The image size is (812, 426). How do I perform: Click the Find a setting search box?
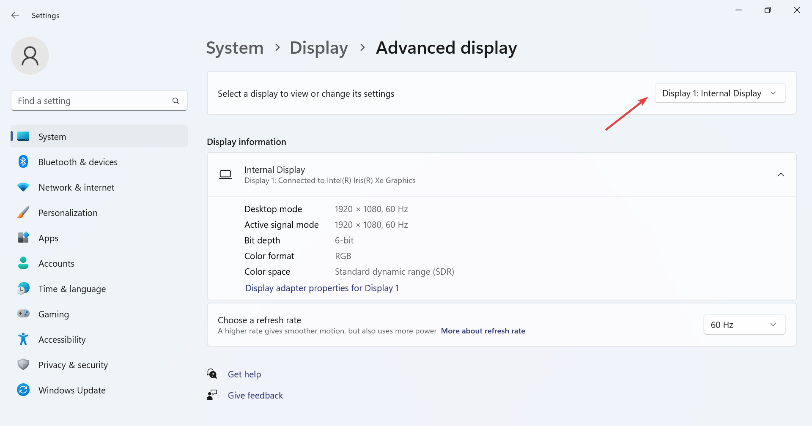pyautogui.click(x=93, y=101)
